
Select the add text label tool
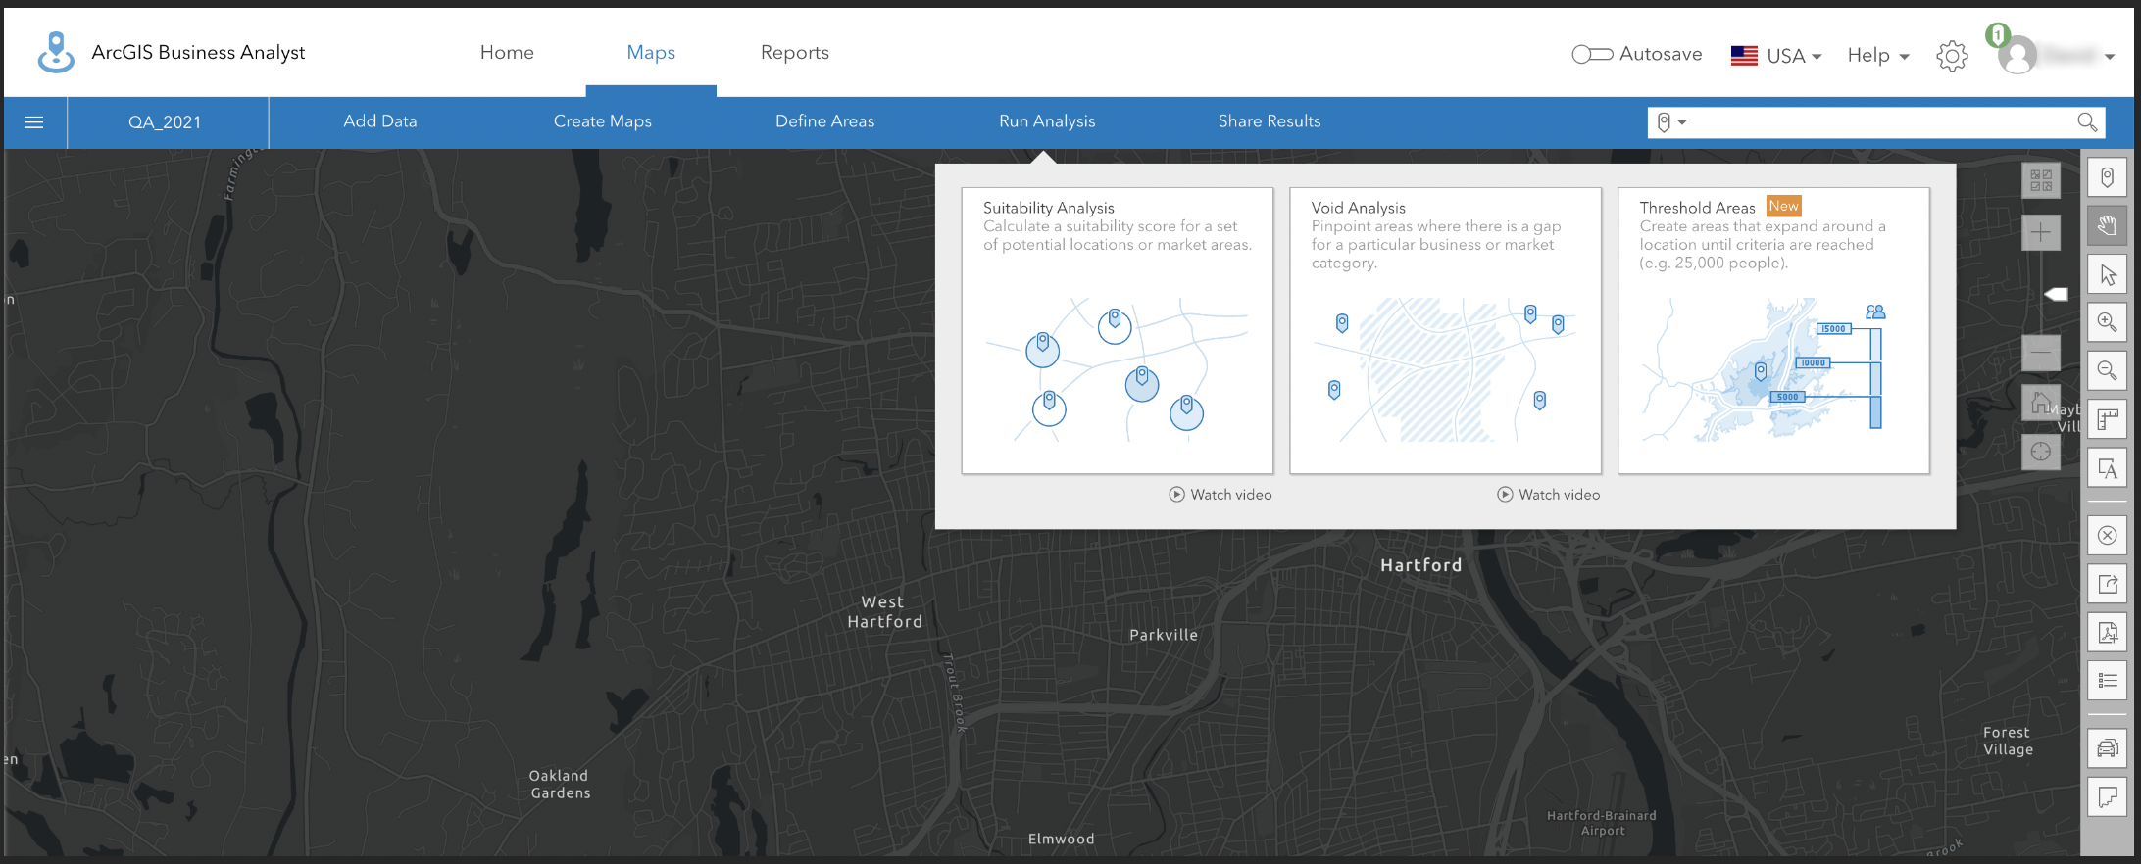(2107, 469)
